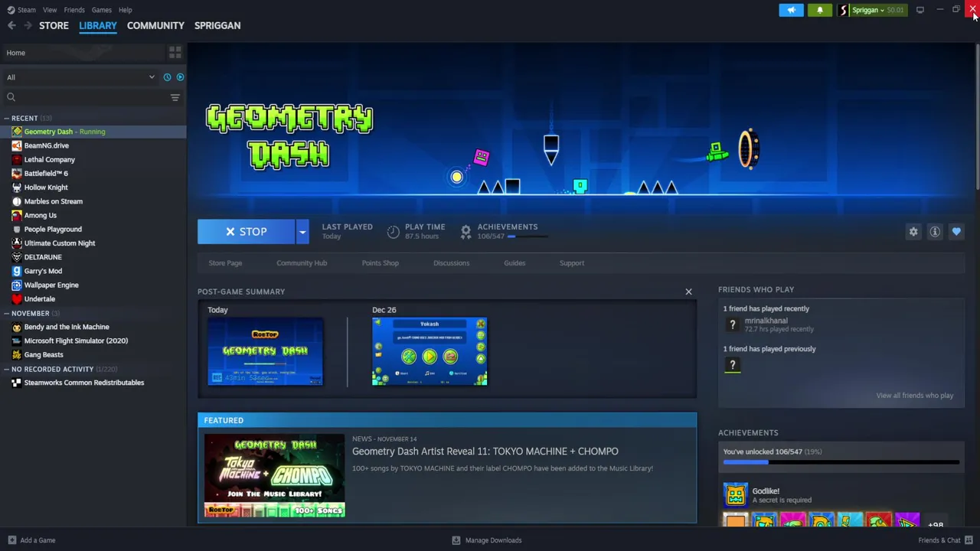Click View all friends who play
The image size is (980, 551).
[x=915, y=396]
